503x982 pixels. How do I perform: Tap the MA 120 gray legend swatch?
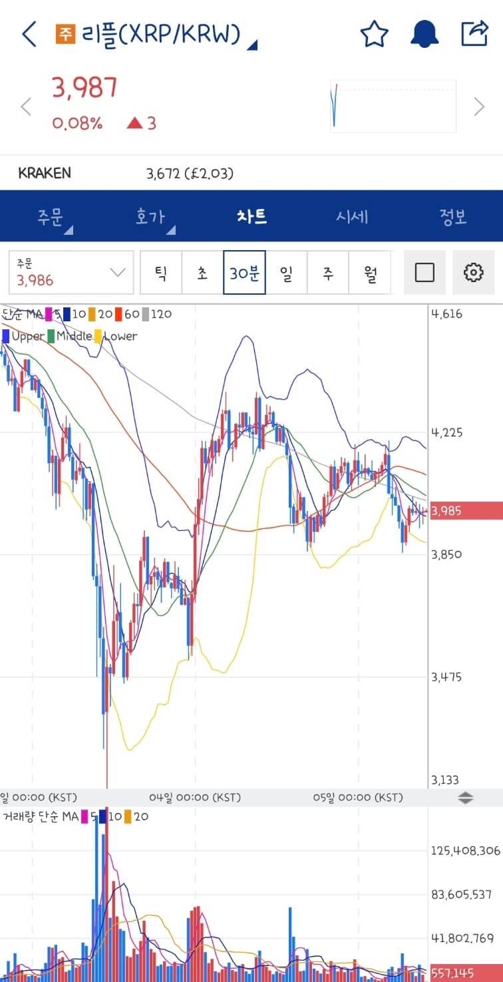click(144, 314)
